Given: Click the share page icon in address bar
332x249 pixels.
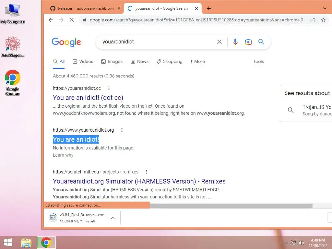Looking at the screenshot, I should 313,20.
